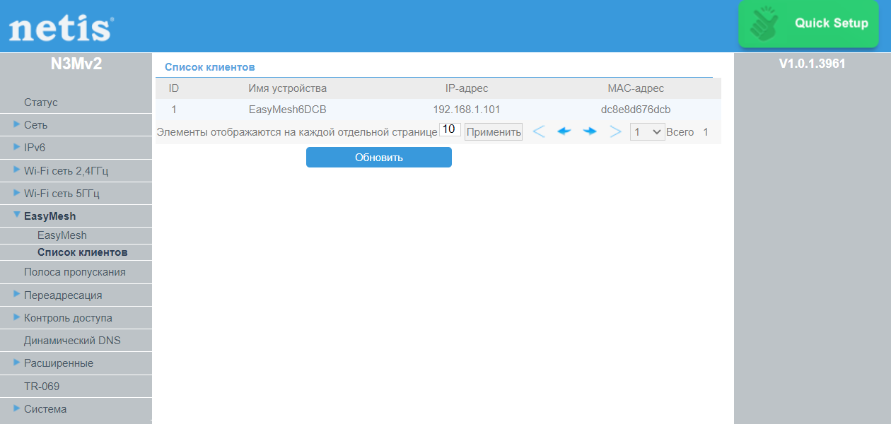Click IP address 192.168.1.101
Viewport: 891px width, 424px height.
point(467,110)
